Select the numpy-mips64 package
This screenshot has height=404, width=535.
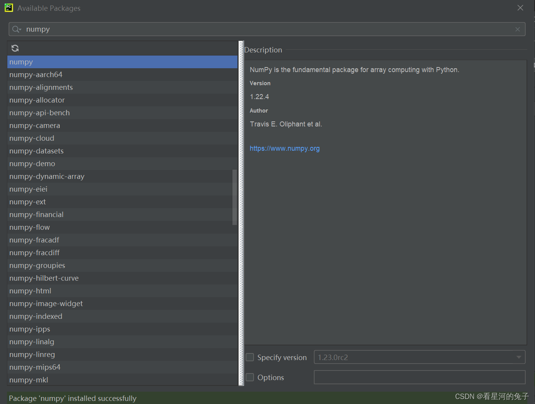coord(123,367)
